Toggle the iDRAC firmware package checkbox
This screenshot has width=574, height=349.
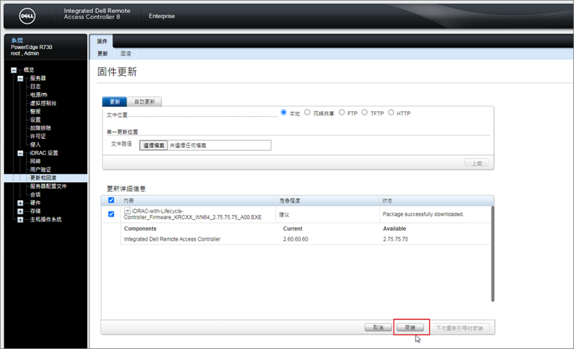coord(111,214)
